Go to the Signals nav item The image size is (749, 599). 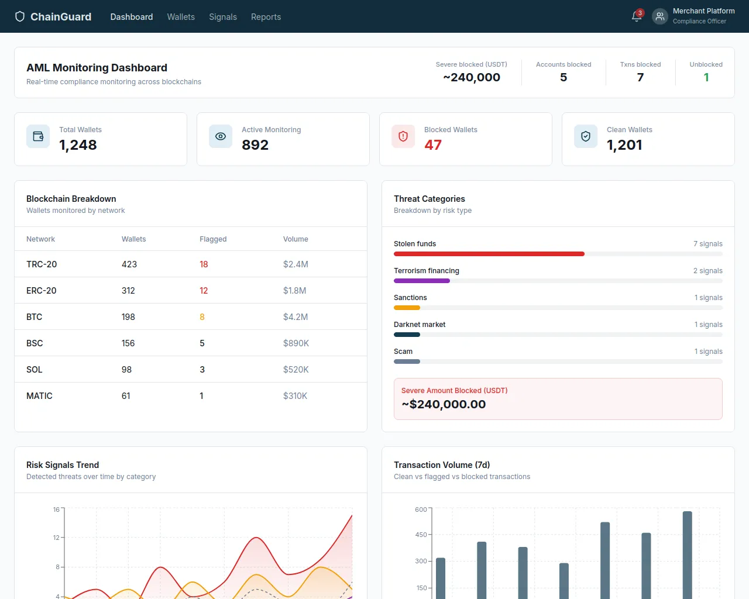(223, 17)
